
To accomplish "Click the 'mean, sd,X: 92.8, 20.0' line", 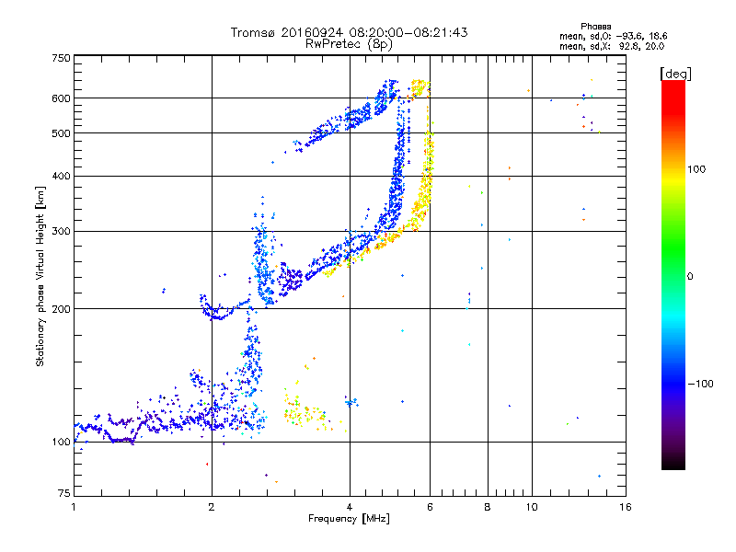I will point(612,46).
